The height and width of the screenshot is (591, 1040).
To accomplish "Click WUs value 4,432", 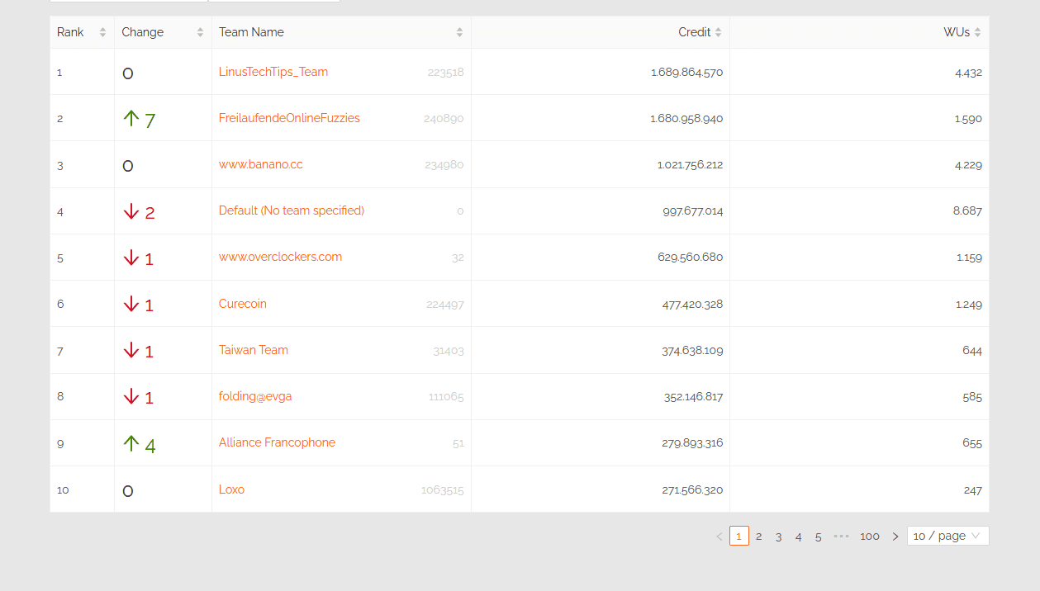I will point(968,73).
